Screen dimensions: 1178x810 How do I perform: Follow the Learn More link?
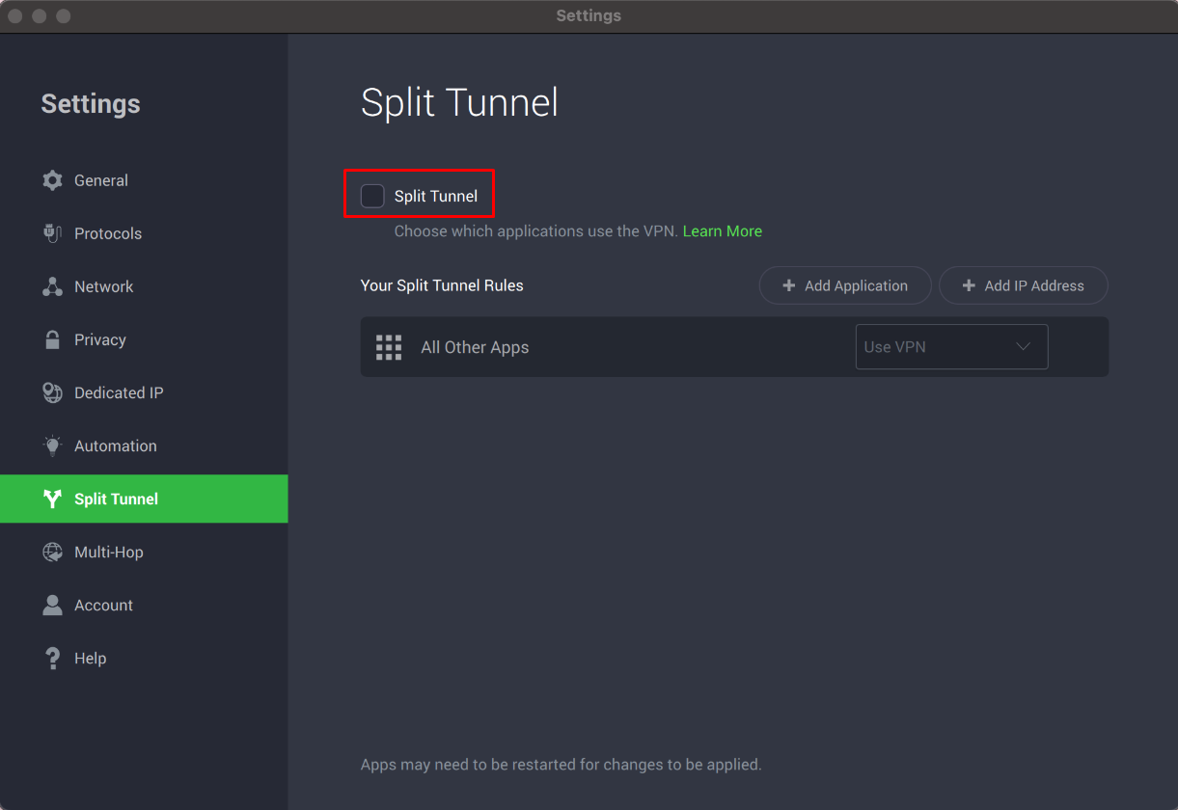pos(722,231)
